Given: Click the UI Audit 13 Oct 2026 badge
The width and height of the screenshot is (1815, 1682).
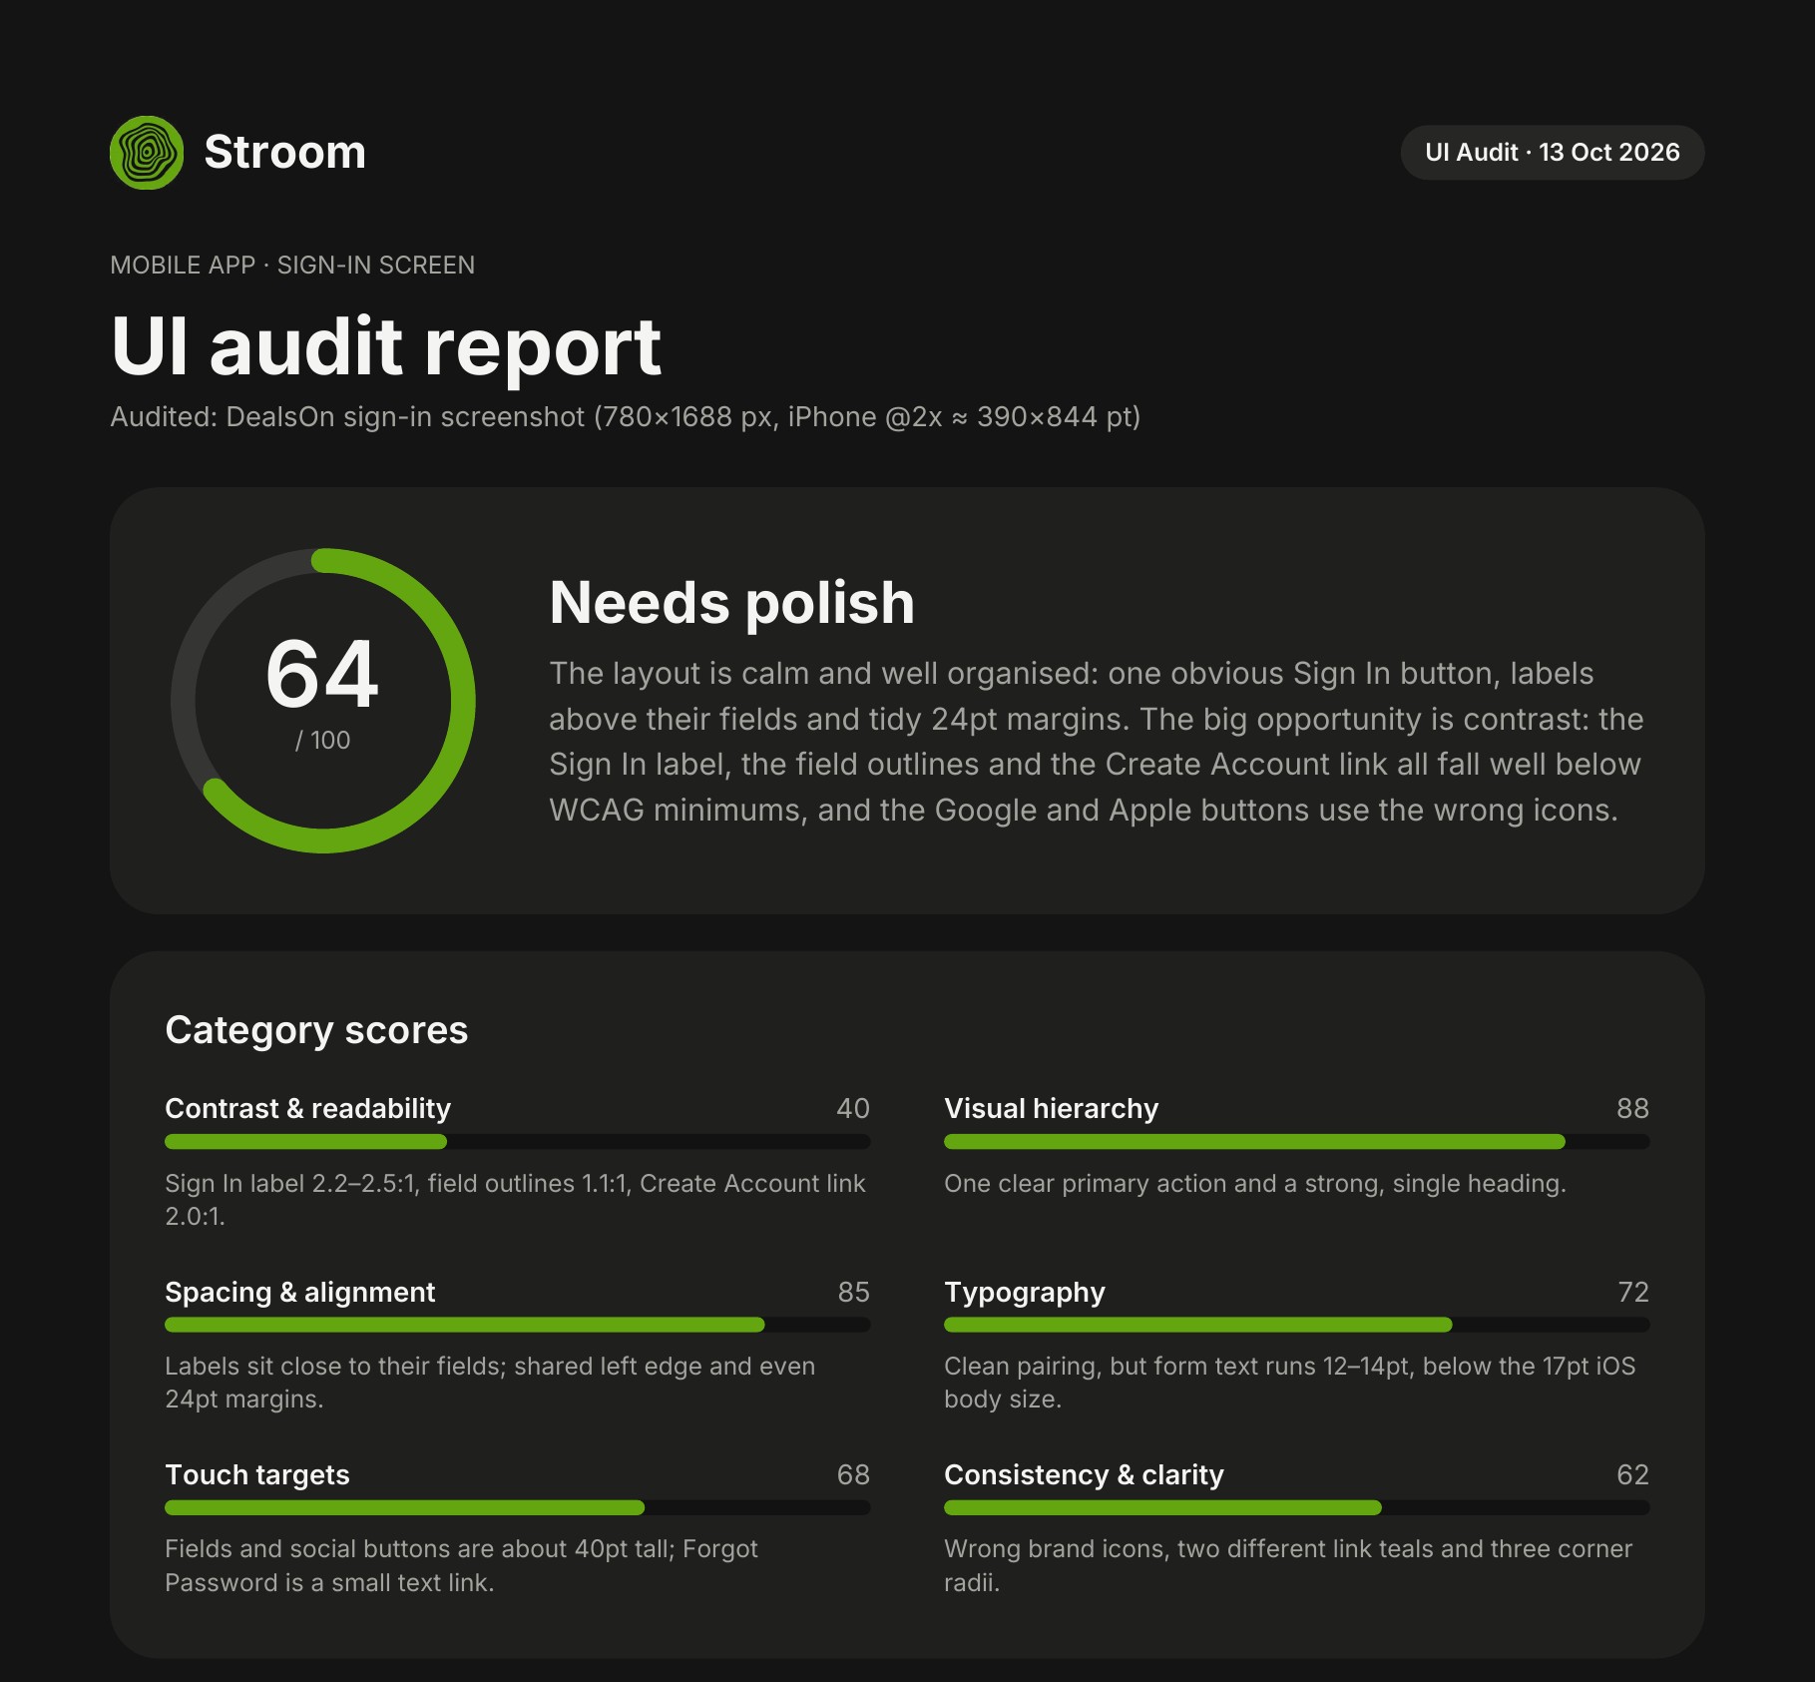Looking at the screenshot, I should 1552,153.
